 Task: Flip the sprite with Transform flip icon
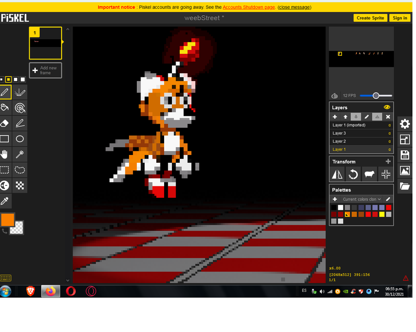point(337,174)
